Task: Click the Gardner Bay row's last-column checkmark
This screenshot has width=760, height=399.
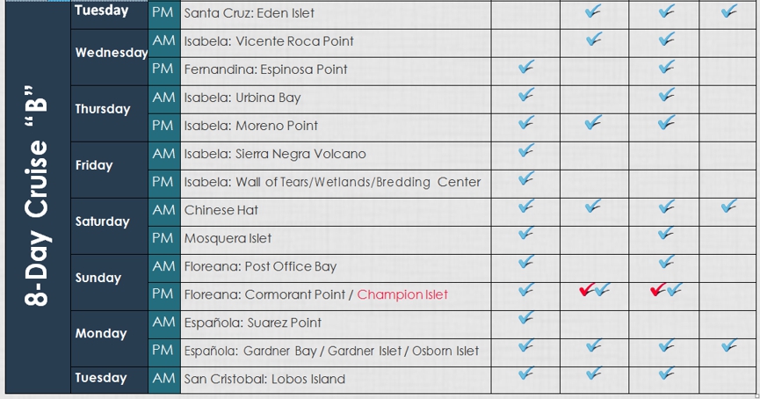Action: [x=729, y=345]
